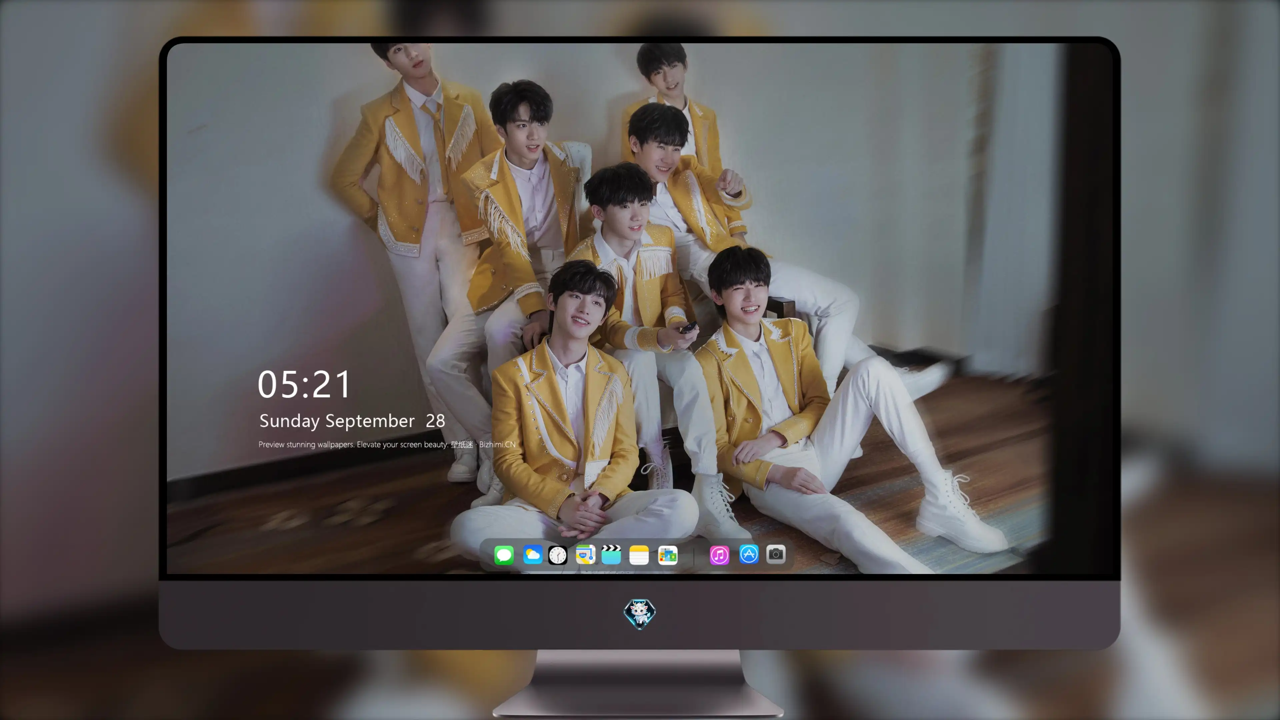
Task: Open the App Store in the dock
Action: coord(749,555)
